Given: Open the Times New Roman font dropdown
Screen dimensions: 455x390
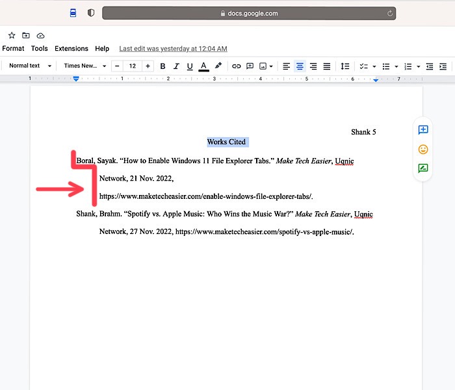Looking at the screenshot, I should (x=84, y=66).
